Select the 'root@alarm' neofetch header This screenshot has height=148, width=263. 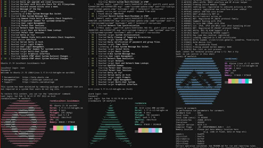point(141,103)
